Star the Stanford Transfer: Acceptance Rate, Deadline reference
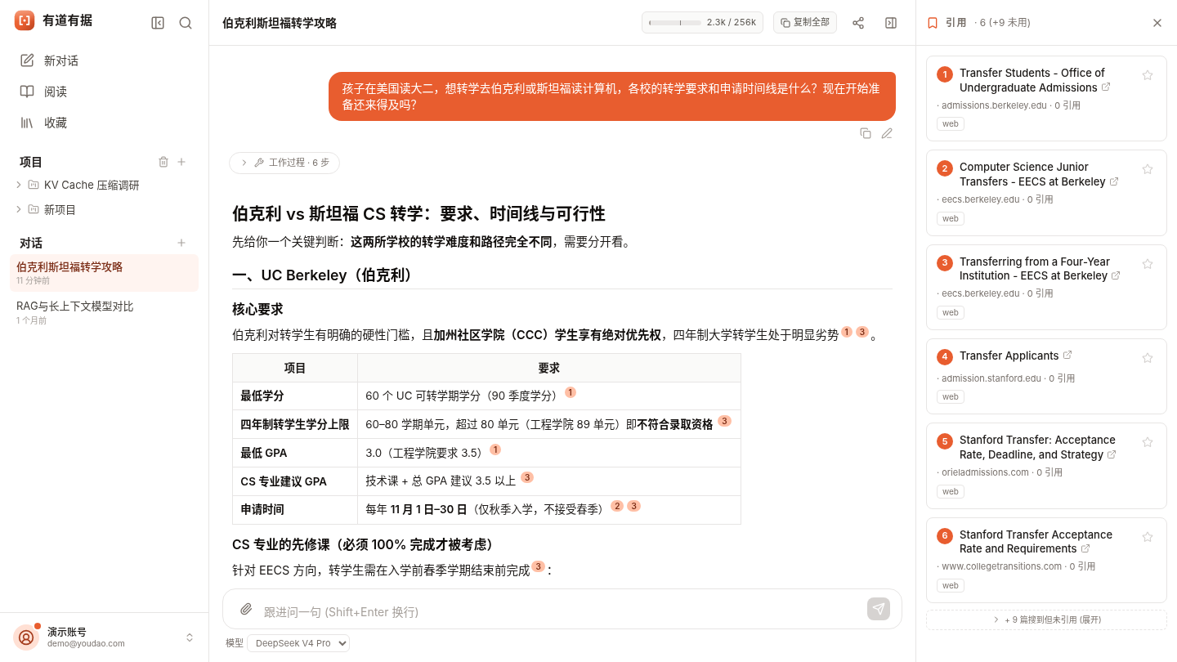This screenshot has width=1177, height=662. pos(1148,442)
